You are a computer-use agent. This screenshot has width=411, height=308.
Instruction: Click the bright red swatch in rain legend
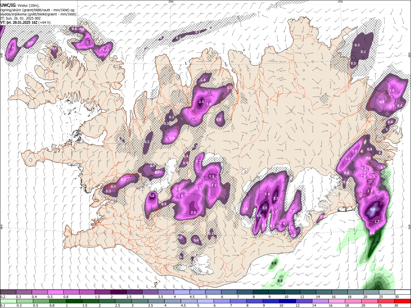click(403, 301)
